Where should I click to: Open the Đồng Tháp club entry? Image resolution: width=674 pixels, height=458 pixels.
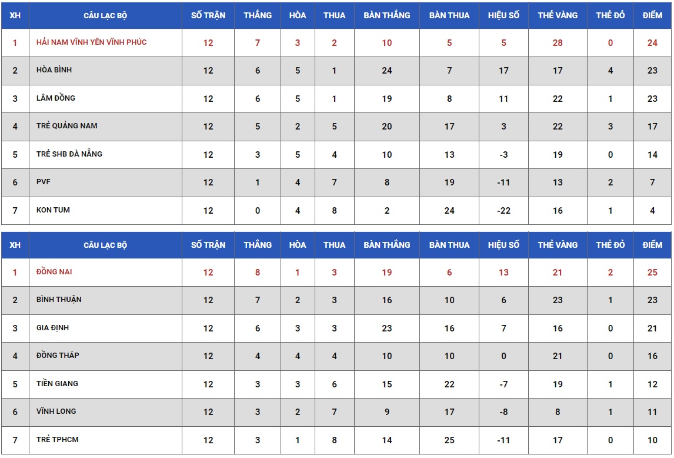58,356
